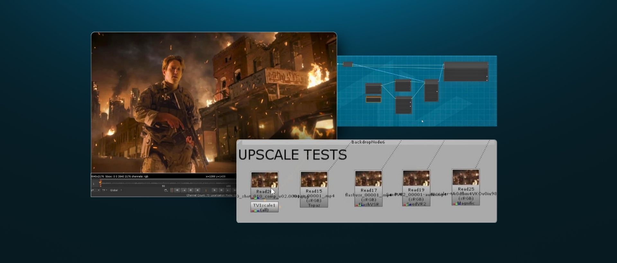Click the next keyframe playback button
617x263 pixels.
[x=228, y=190]
